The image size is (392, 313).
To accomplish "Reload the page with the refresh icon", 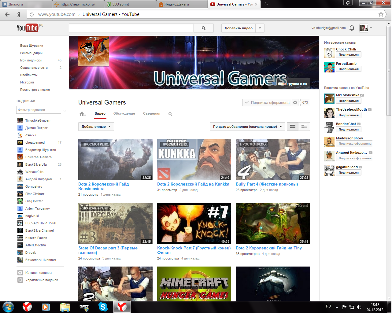I will pos(31,14).
